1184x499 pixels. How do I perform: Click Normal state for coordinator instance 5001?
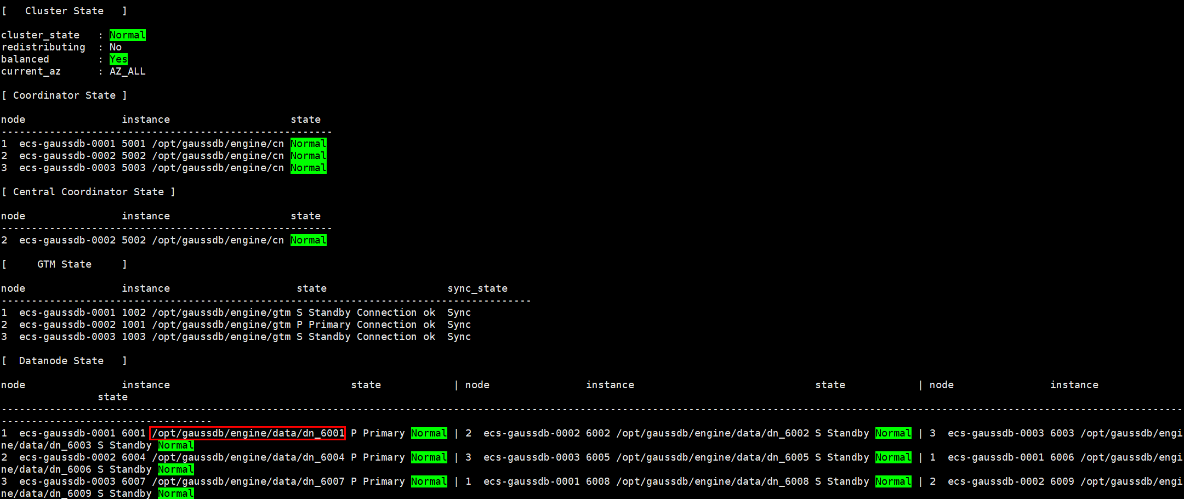point(309,144)
